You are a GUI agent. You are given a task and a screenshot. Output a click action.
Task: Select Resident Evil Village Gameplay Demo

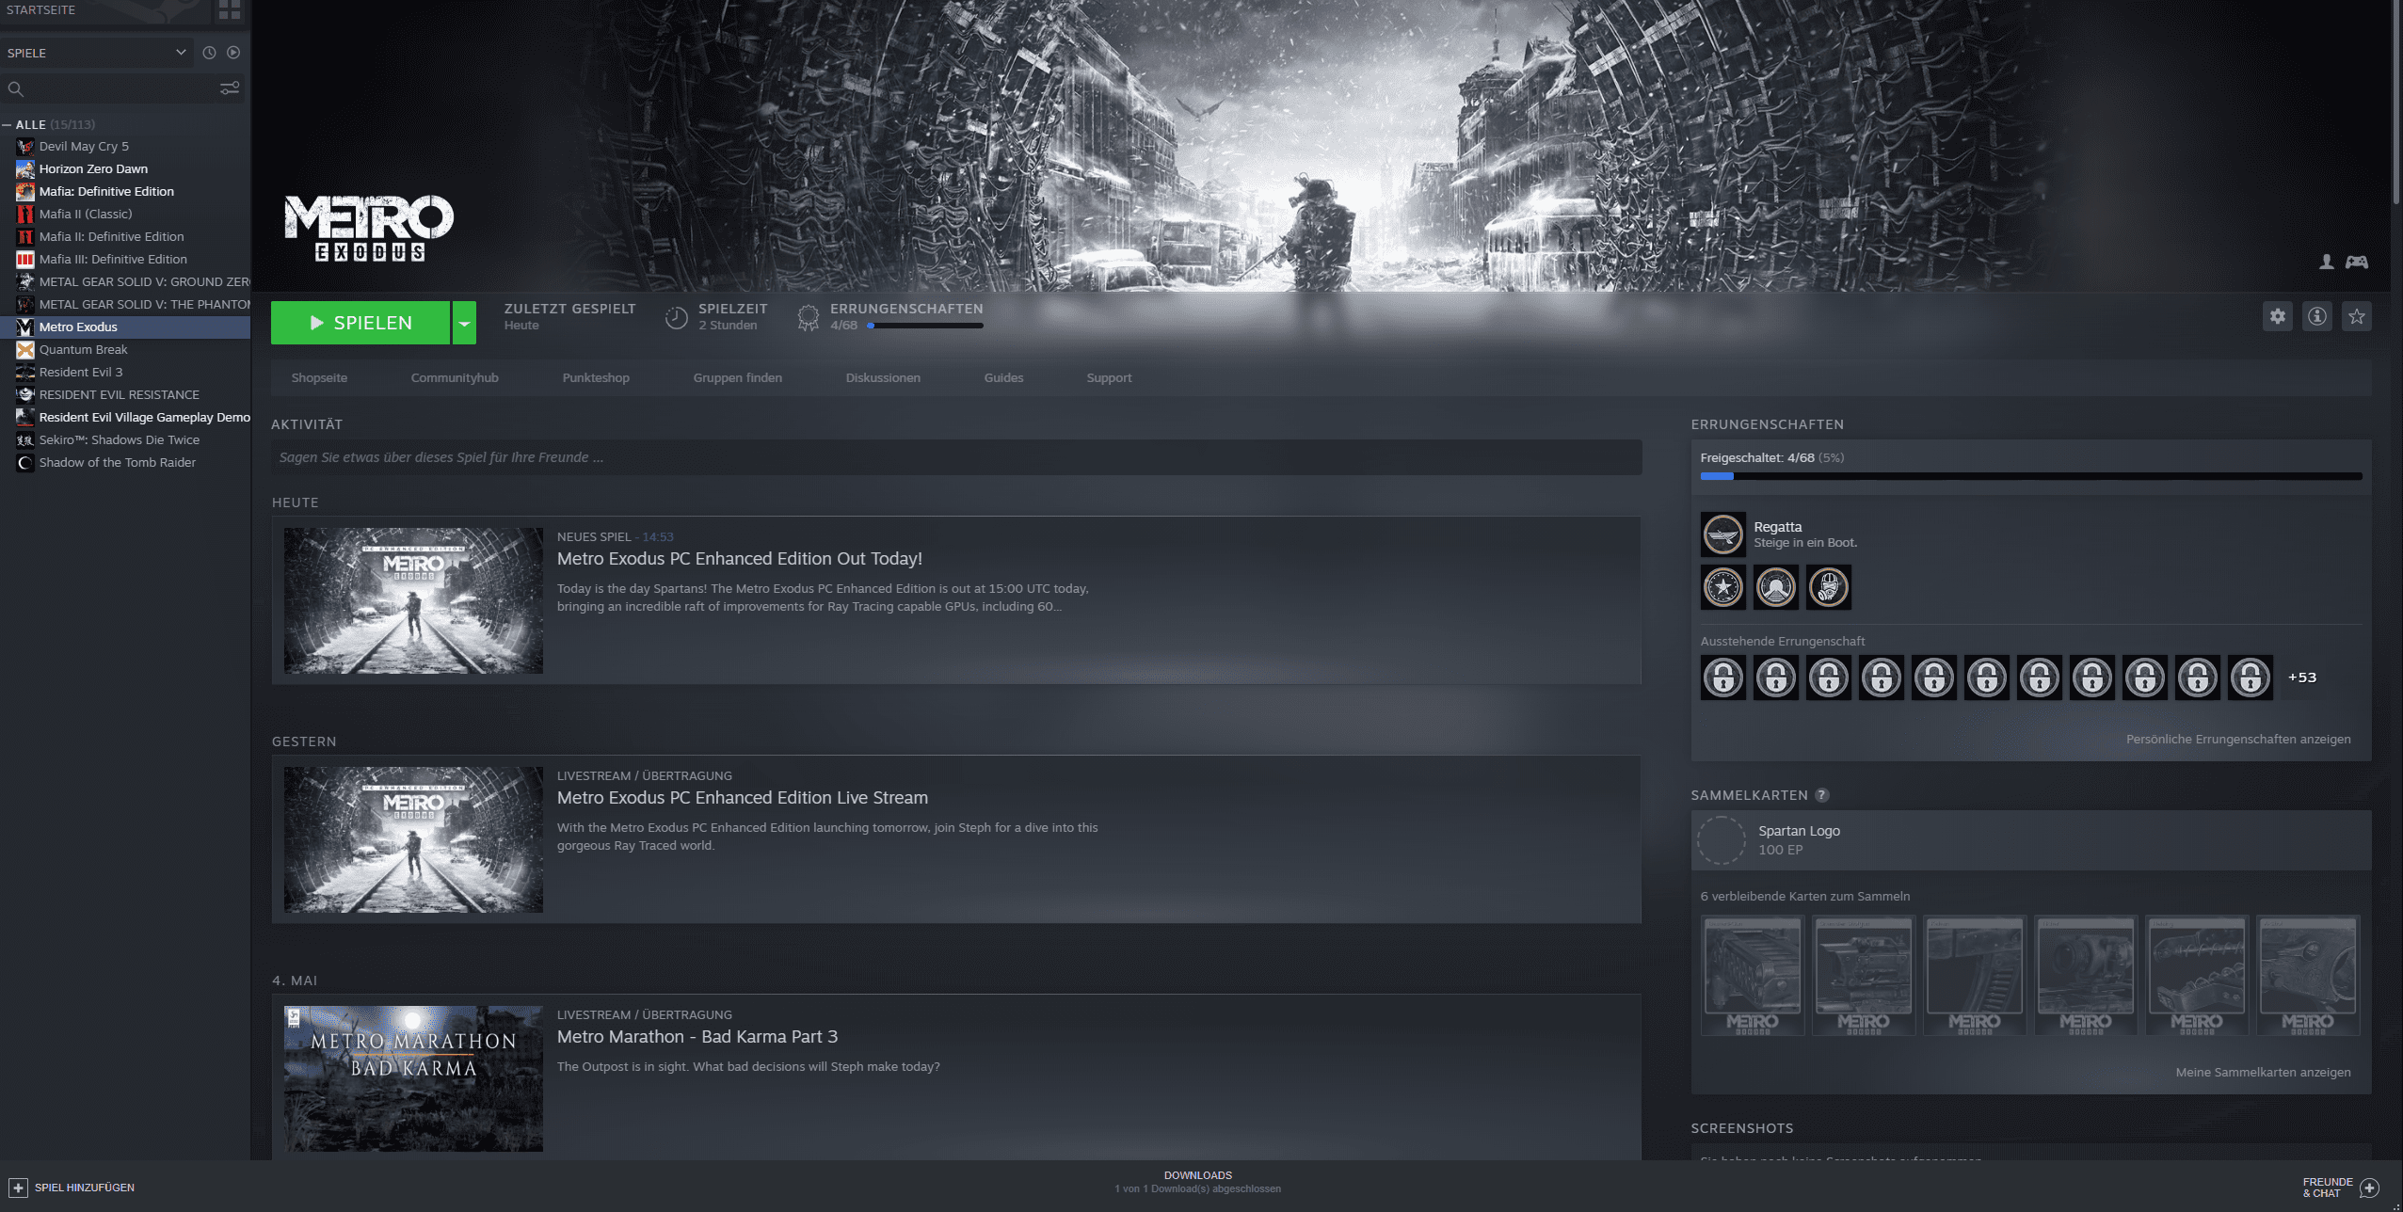pyautogui.click(x=125, y=417)
